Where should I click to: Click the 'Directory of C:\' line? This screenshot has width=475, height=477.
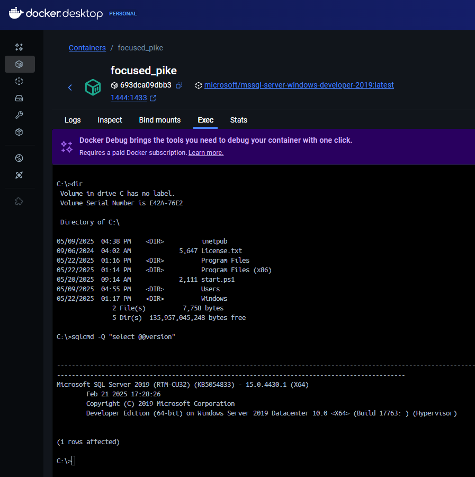[90, 222]
